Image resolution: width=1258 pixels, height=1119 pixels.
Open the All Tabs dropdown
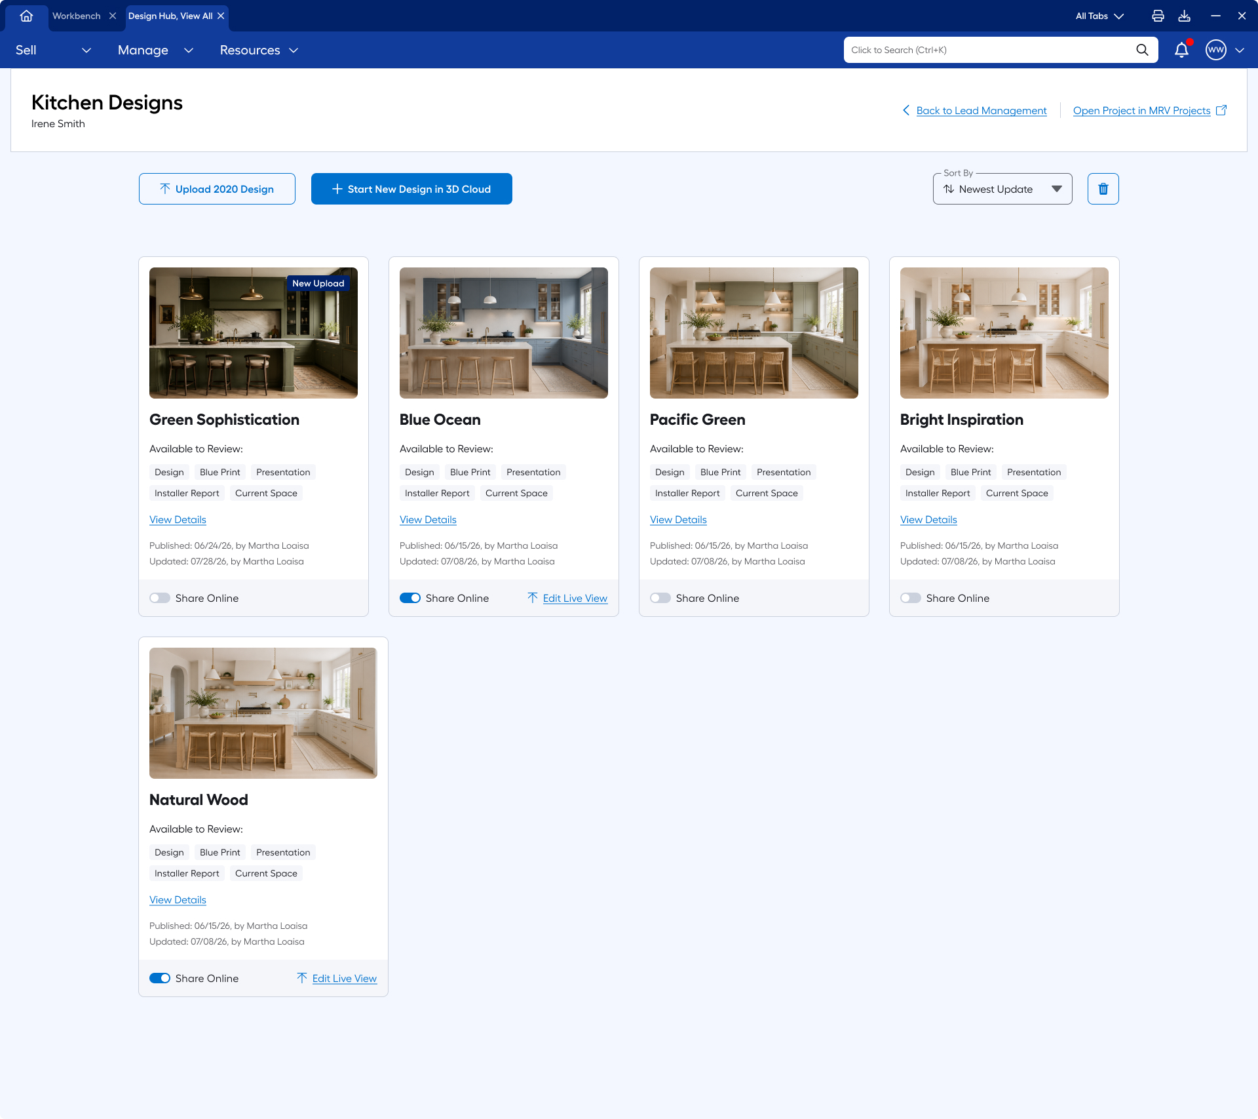click(x=1099, y=16)
